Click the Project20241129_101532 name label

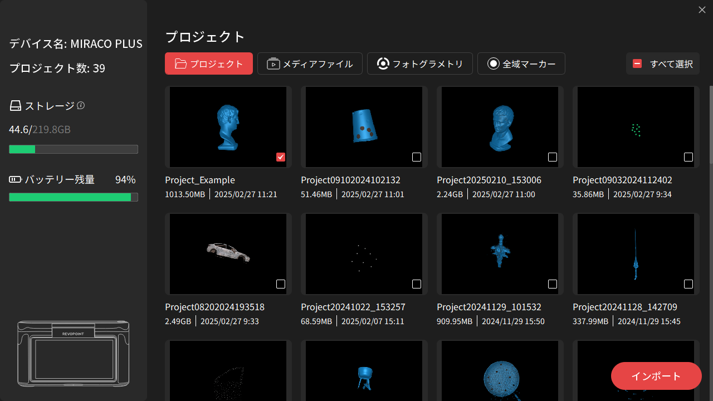(489, 307)
